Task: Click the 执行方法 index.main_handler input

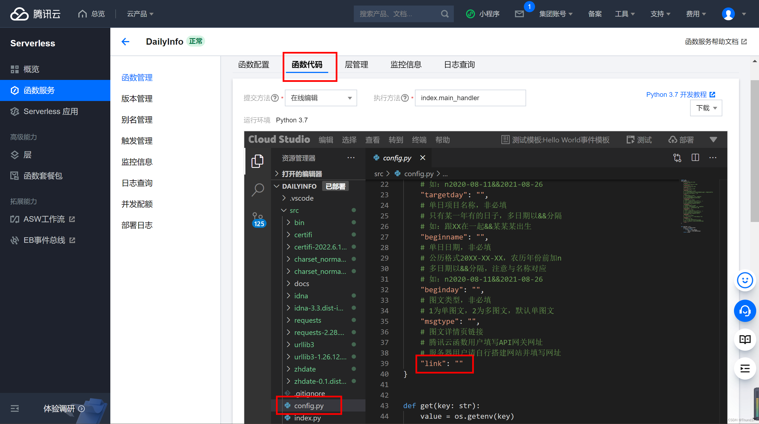Action: coord(470,98)
